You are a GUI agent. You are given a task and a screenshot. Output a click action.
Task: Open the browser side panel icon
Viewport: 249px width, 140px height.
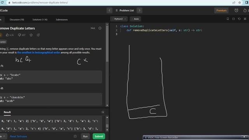pyautogui.click(x=247, y=3)
